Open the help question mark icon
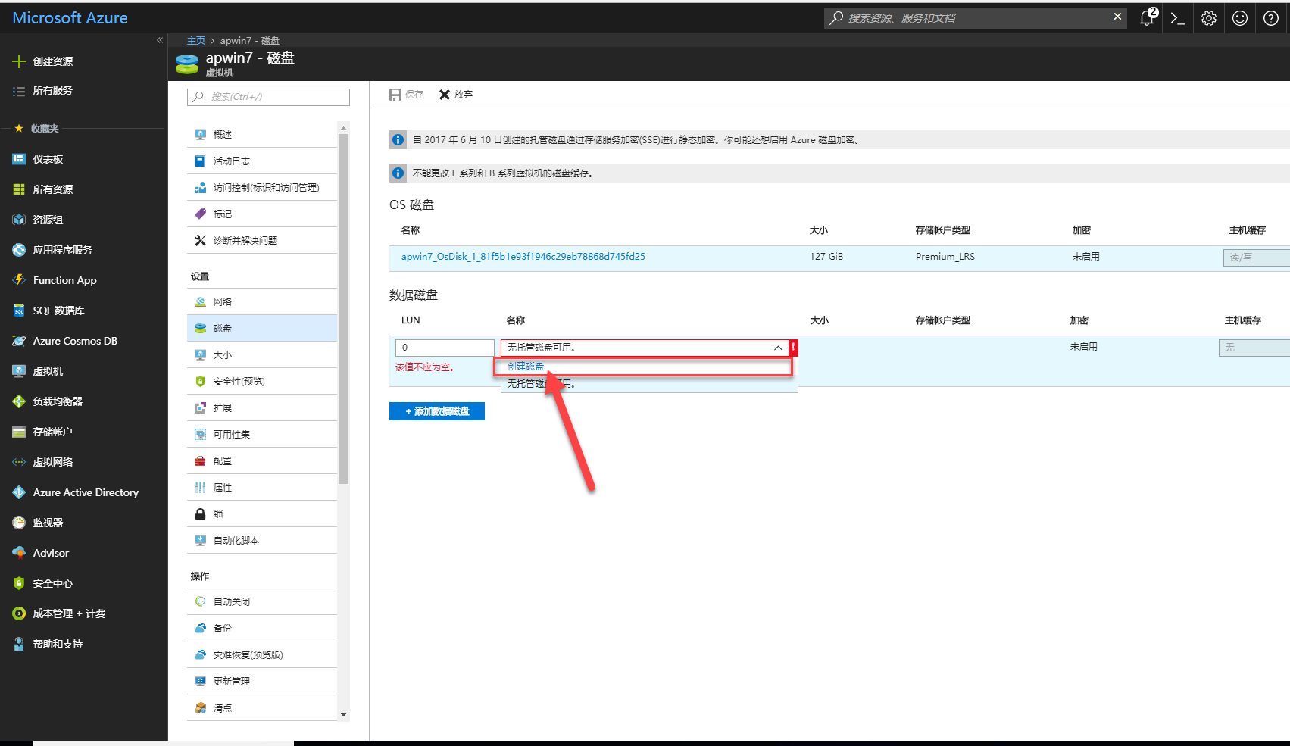1290x746 pixels. [1271, 18]
